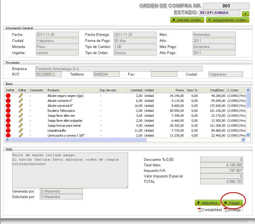
Task: Click the TOTAL field 4.996.792
Action: click(222, 182)
